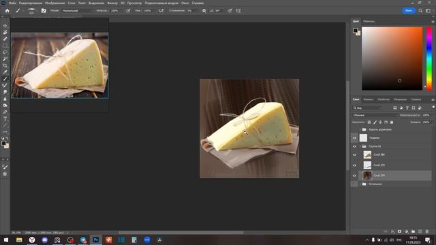Select the Lasso tool

click(5, 52)
